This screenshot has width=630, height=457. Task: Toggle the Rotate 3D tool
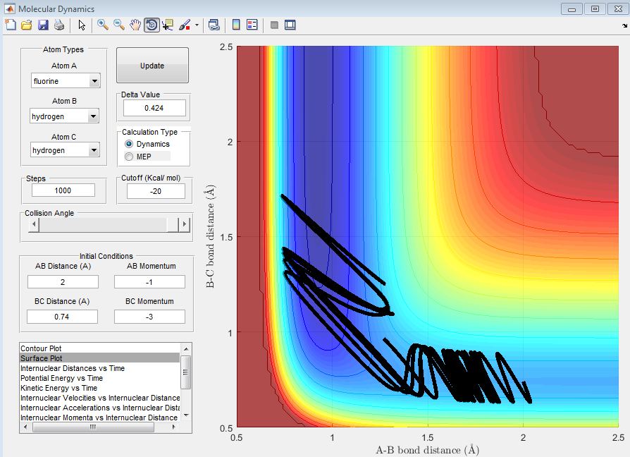[x=152, y=25]
